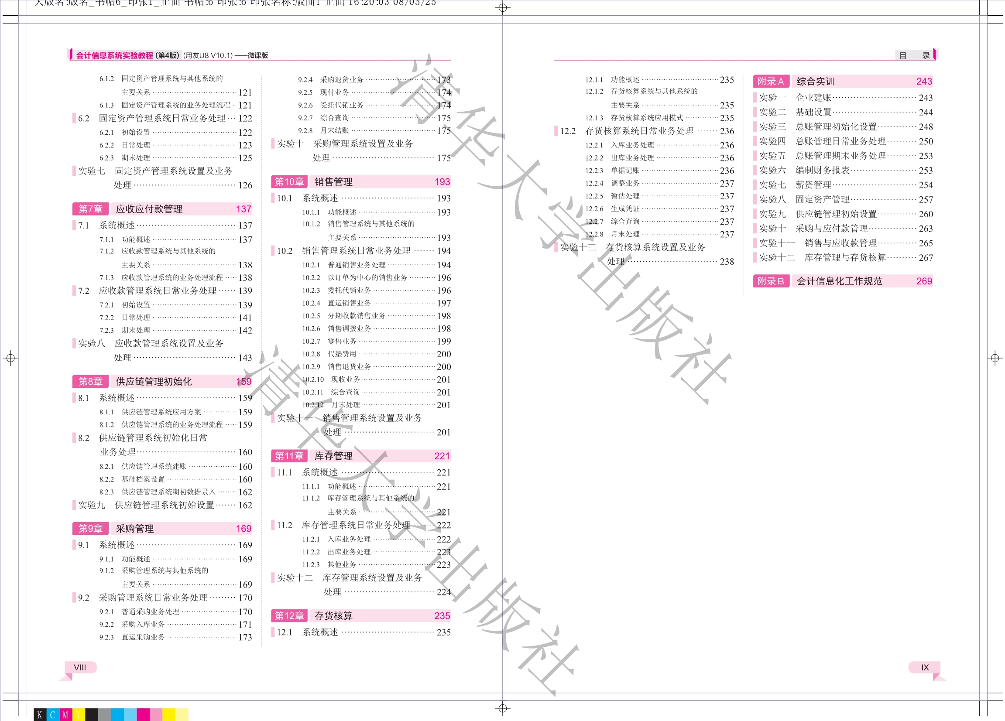Select the yellow Y color swatch
This screenshot has width=1005, height=721.
[x=79, y=715]
